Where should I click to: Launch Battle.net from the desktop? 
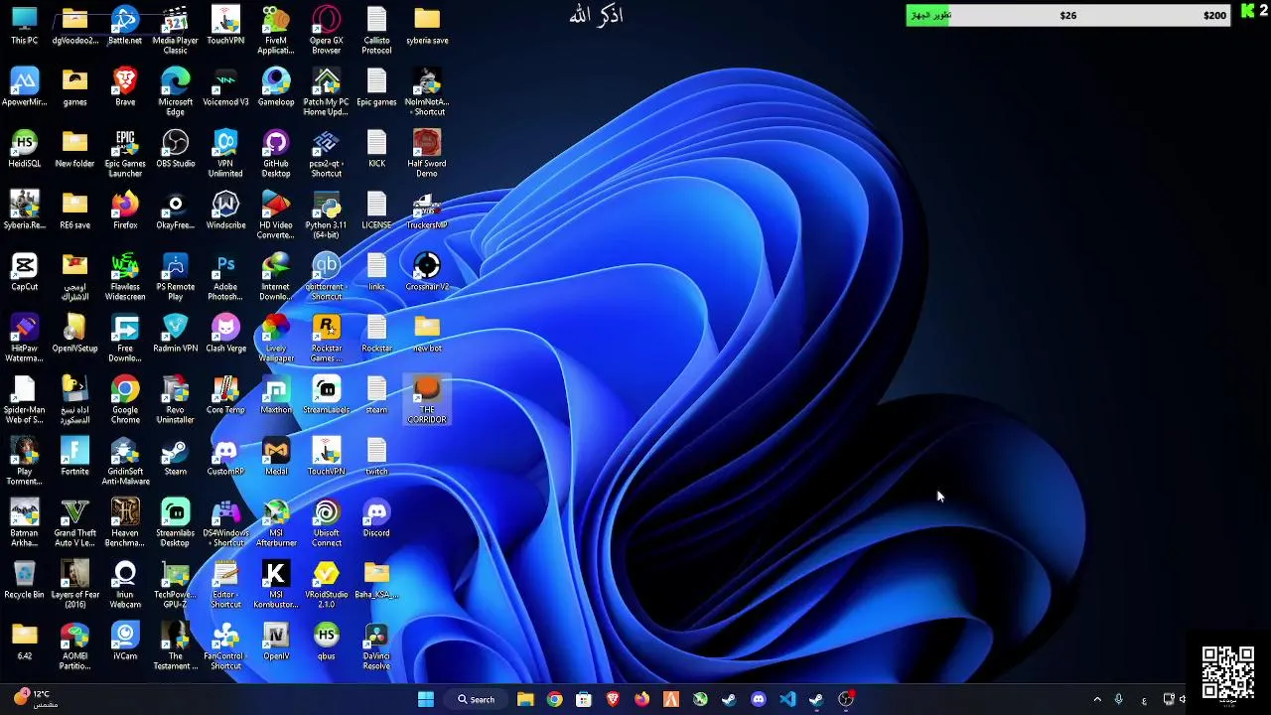point(125,26)
